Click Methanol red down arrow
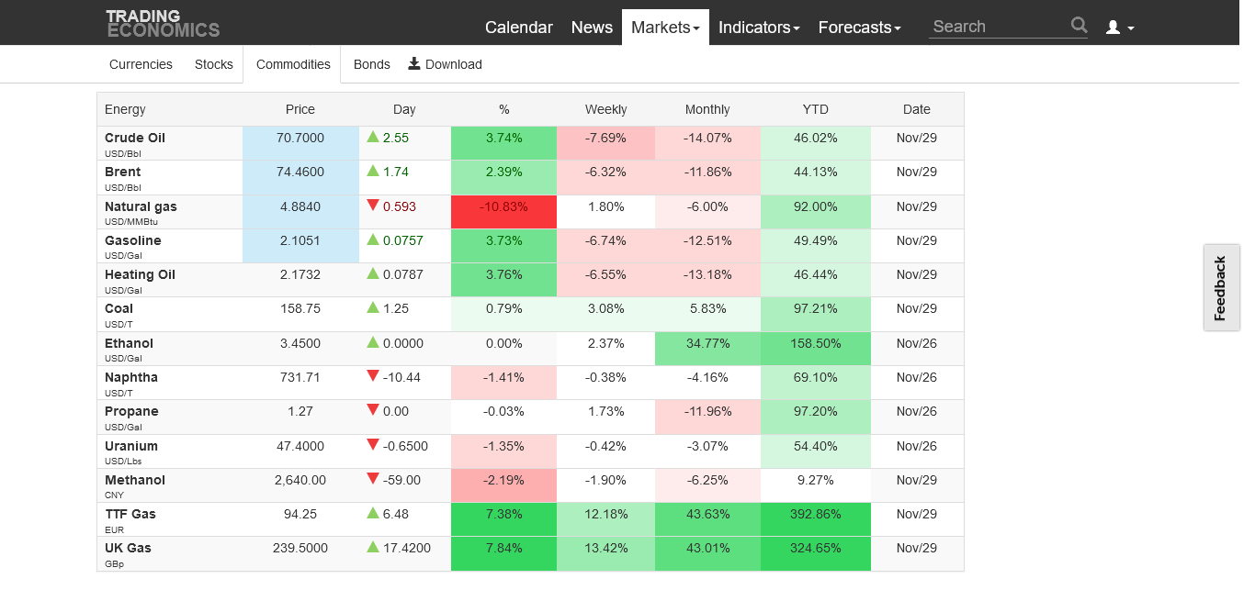Image resolution: width=1255 pixels, height=590 pixels. pyautogui.click(x=373, y=479)
